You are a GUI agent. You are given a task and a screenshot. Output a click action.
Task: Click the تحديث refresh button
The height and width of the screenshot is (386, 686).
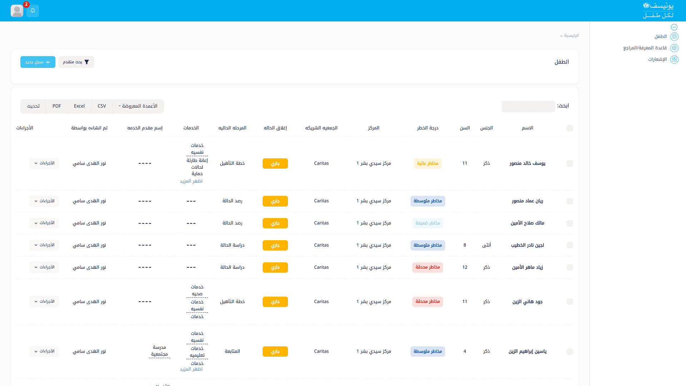click(33, 106)
